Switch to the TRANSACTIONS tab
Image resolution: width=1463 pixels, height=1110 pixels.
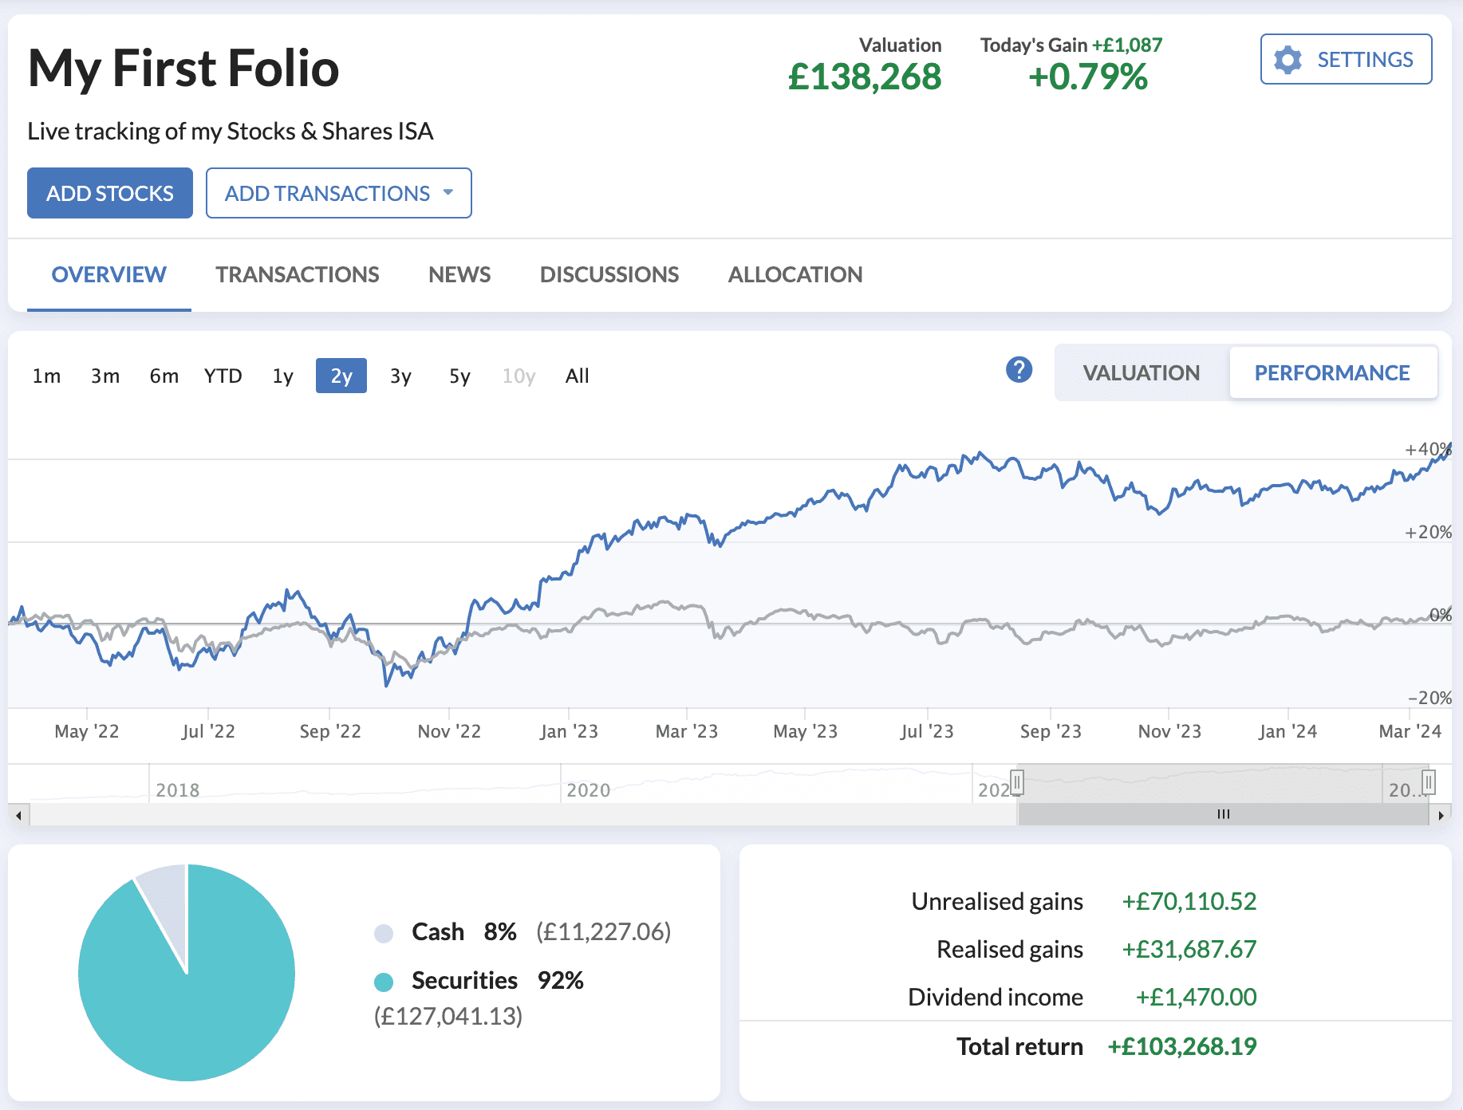297,274
